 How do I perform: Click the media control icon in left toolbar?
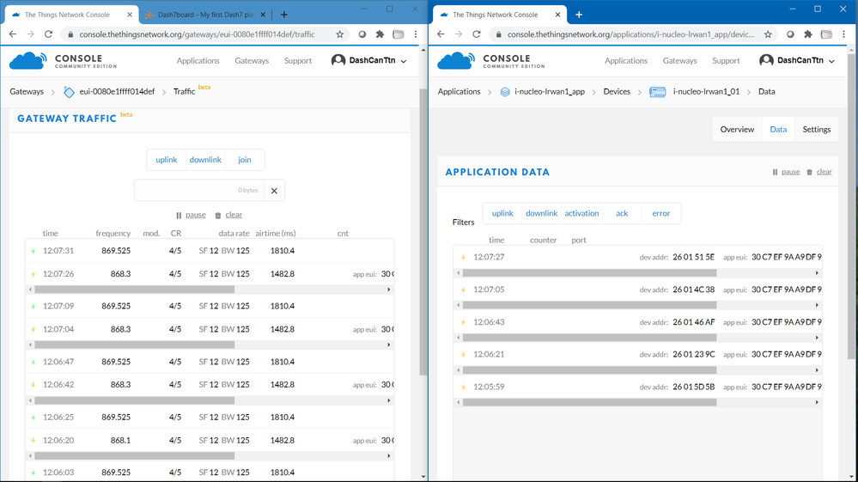click(362, 34)
